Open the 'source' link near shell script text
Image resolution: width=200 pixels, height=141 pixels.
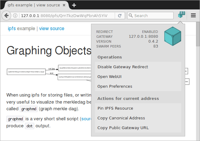click(86, 119)
